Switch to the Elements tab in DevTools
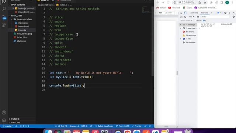The height and width of the screenshot is (133, 236). [194, 13]
